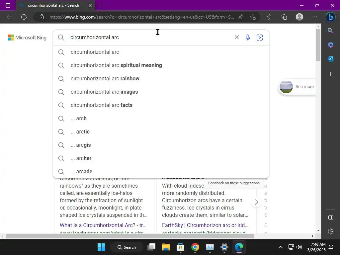340x255 pixels.
Task: Show hidden system tray icons
Action: pos(280,247)
